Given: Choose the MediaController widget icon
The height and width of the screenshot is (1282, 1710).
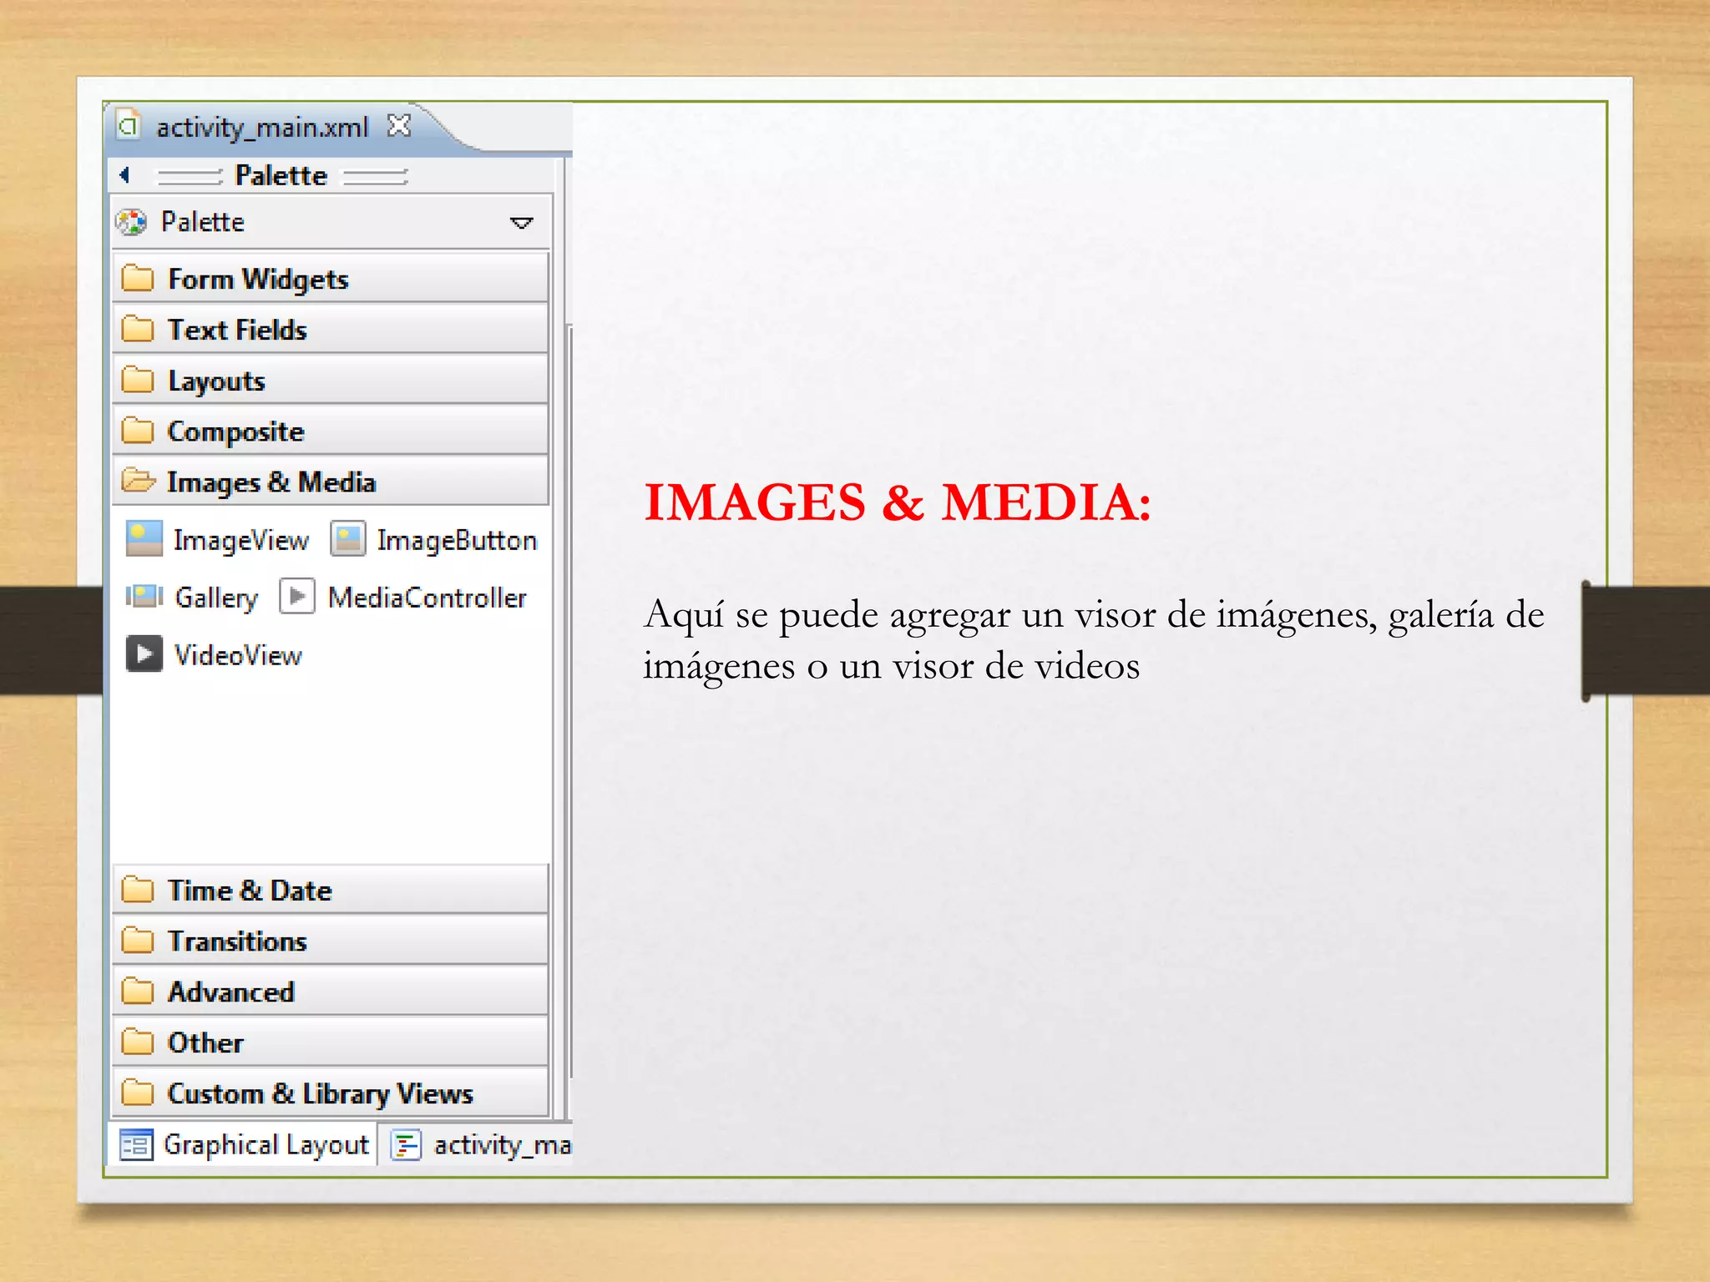Looking at the screenshot, I should pyautogui.click(x=296, y=597).
